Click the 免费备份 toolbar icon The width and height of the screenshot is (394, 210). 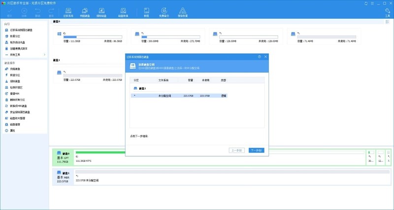(164, 12)
